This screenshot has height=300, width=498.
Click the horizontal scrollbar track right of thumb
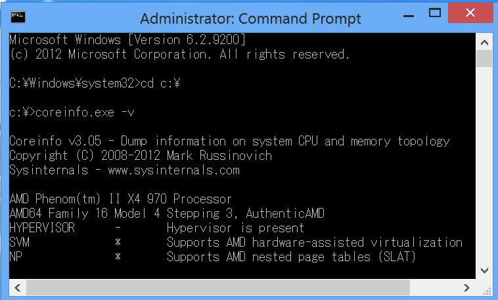[434, 288]
